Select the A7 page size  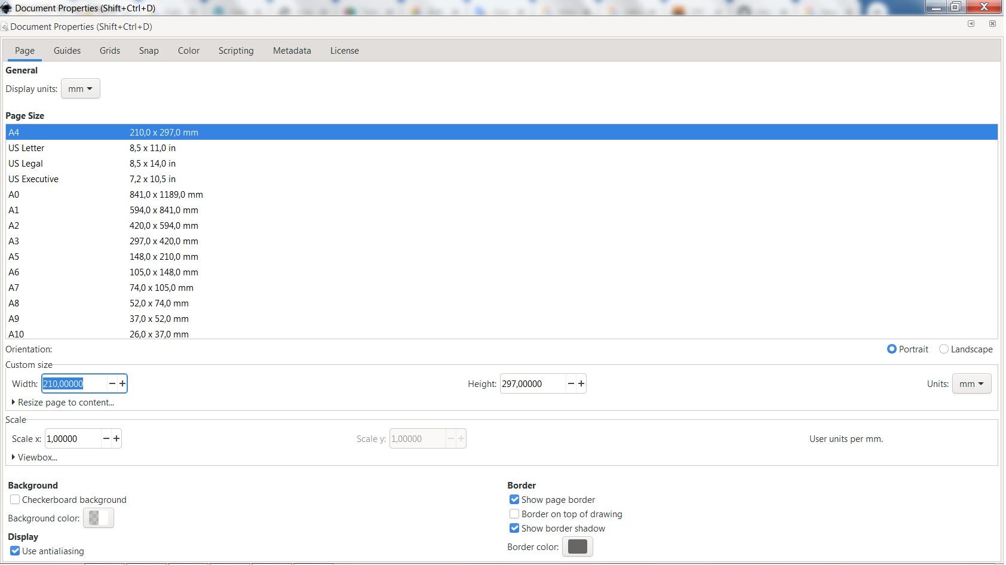(x=502, y=287)
